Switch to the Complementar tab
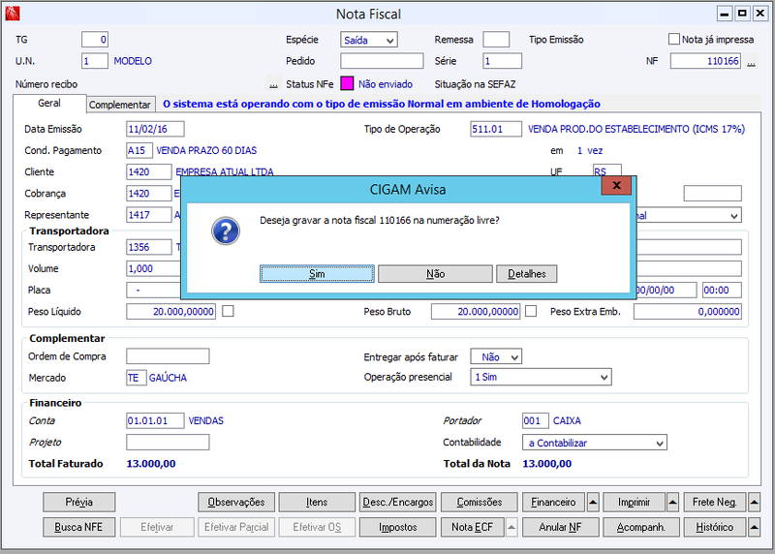Screen dimensions: 775x554 click(x=120, y=105)
